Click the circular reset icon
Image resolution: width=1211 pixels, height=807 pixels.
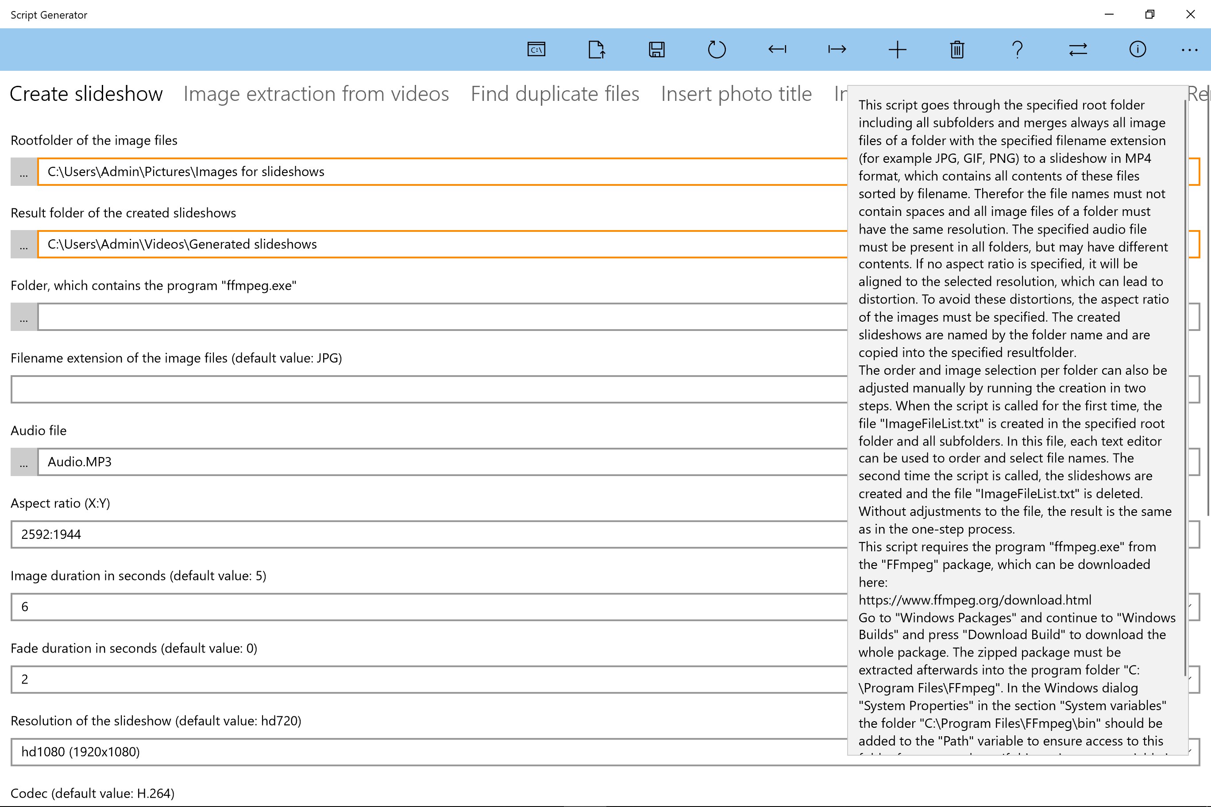[x=716, y=50]
